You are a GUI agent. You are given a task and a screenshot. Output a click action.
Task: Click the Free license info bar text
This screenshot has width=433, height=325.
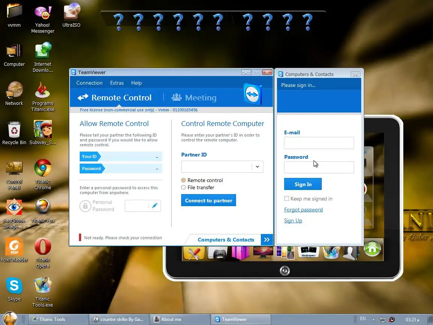coord(139,110)
